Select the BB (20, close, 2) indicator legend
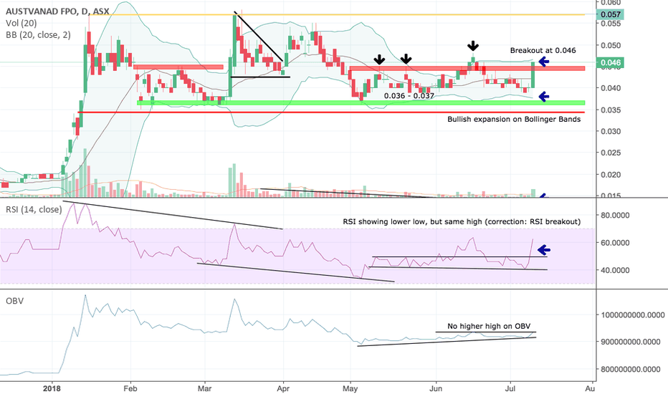This screenshot has width=668, height=394. point(38,35)
